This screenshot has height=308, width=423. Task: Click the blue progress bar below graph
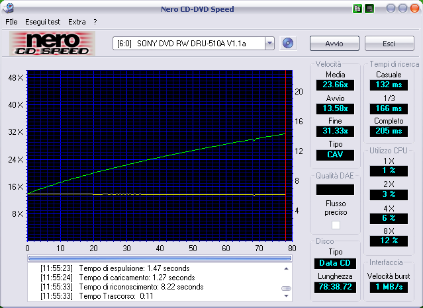[160, 258]
